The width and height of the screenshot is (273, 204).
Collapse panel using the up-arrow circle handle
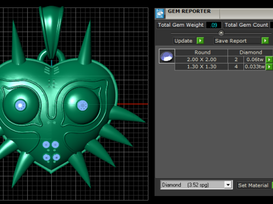point(221,33)
